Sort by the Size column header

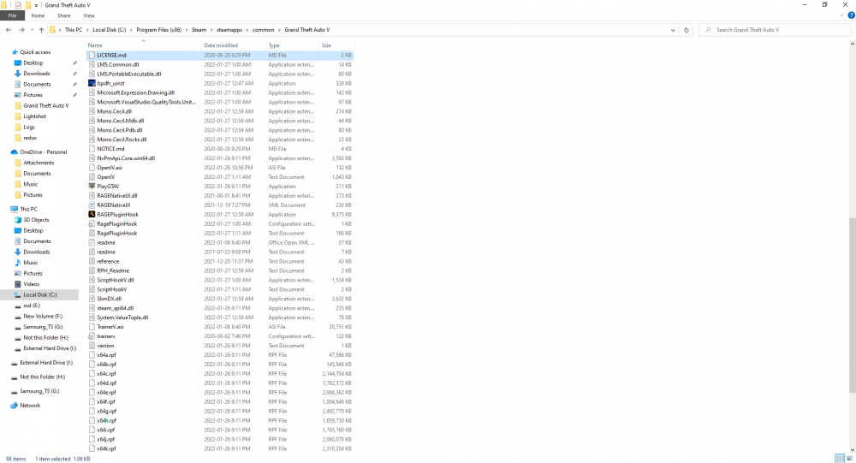tap(336, 45)
